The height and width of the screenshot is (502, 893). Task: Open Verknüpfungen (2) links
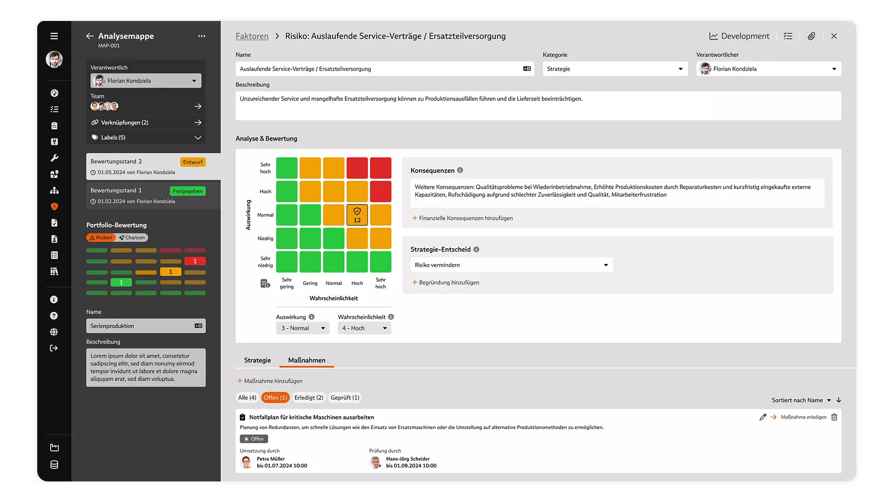click(146, 122)
